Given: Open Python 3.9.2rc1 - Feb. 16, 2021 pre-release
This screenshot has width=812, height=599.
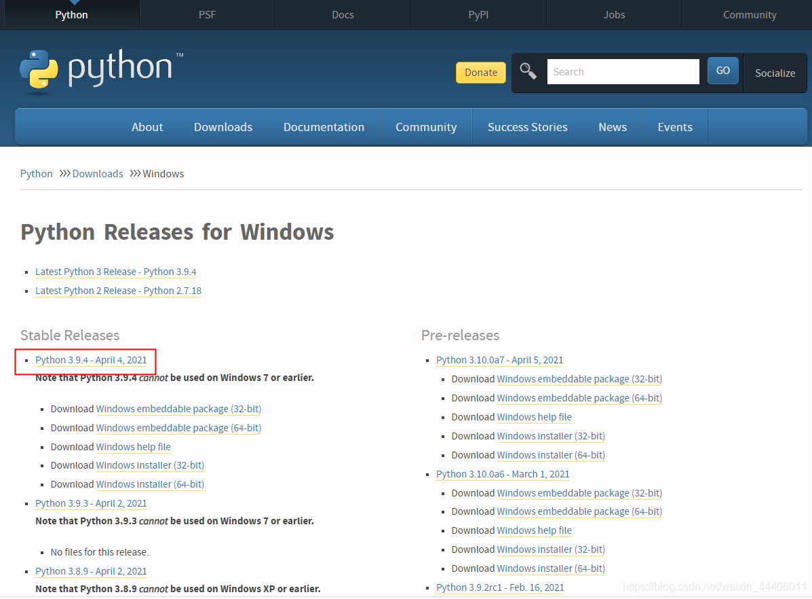Looking at the screenshot, I should point(500,587).
